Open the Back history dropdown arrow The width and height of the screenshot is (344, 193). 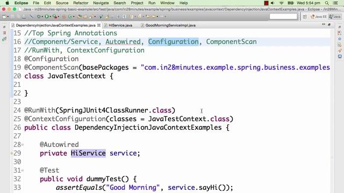pos(157,17)
